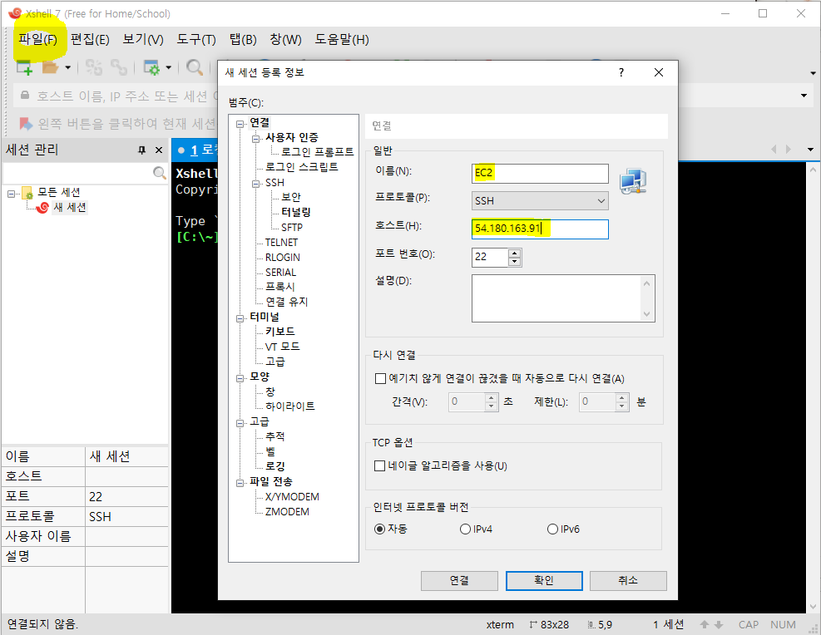The image size is (821, 635).
Task: Decrease the 포트 번호 port value
Action: tap(515, 262)
